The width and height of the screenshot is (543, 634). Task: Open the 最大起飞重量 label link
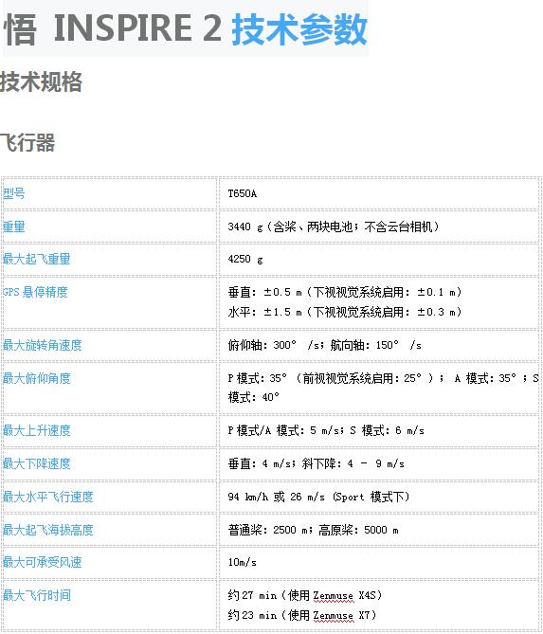pyautogui.click(x=36, y=259)
